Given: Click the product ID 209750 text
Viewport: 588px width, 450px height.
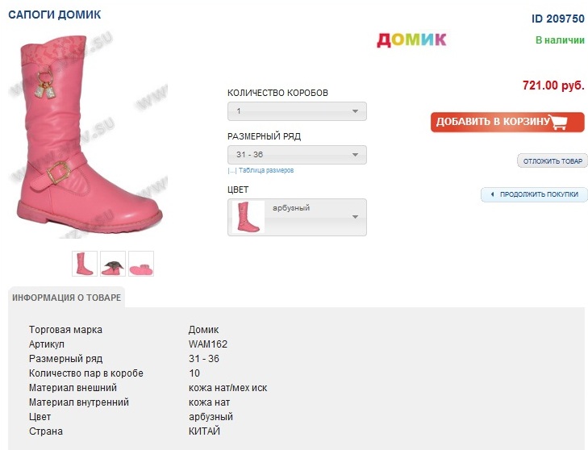Looking at the screenshot, I should pyautogui.click(x=557, y=19).
